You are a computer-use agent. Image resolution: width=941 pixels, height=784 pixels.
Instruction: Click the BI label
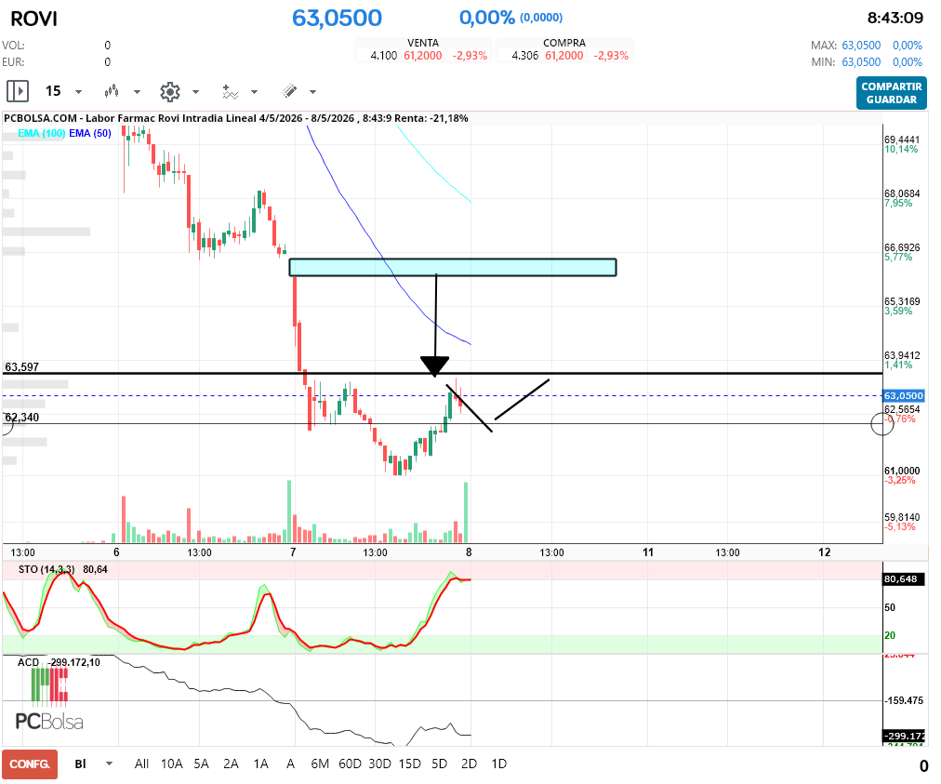click(x=80, y=764)
